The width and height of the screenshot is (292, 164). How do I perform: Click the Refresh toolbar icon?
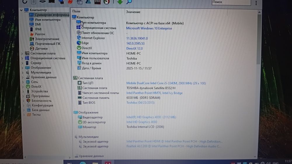tap(25, 2)
